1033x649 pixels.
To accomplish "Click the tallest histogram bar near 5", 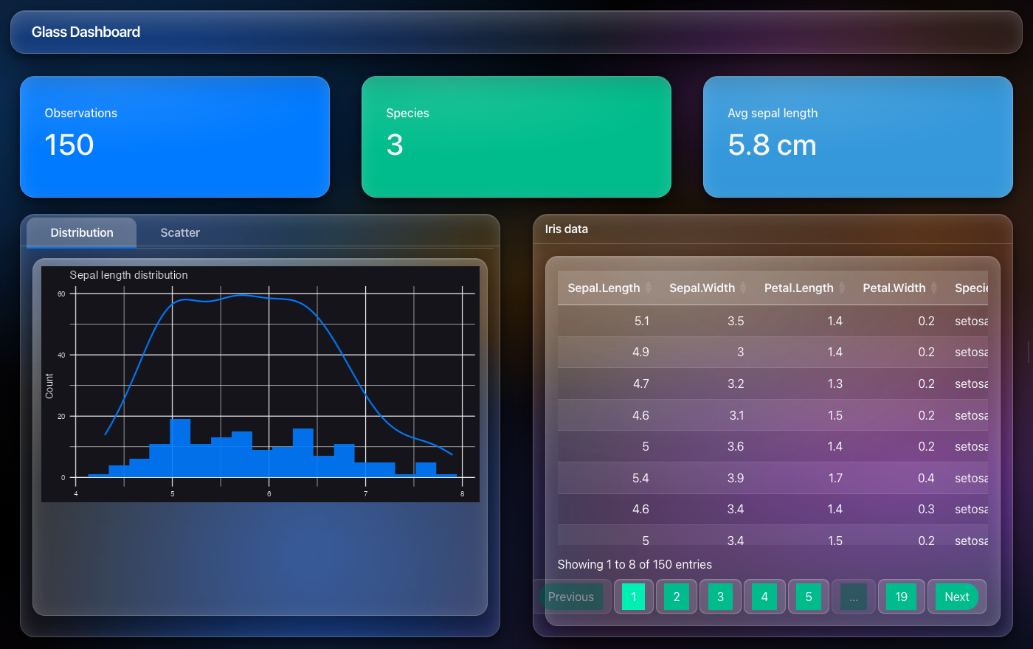I will pyautogui.click(x=180, y=448).
